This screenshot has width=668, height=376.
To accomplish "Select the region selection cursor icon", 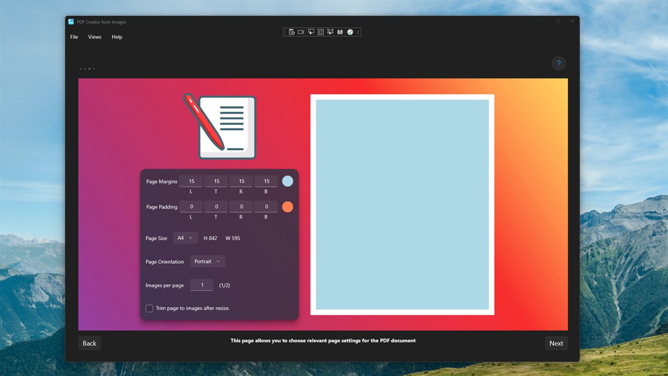I will (x=311, y=32).
